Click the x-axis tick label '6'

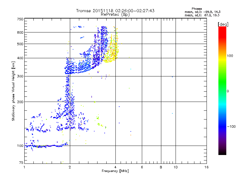coord(142,167)
